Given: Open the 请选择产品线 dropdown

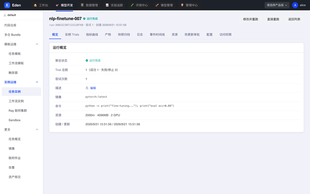Looking at the screenshot, I should (x=277, y=5).
